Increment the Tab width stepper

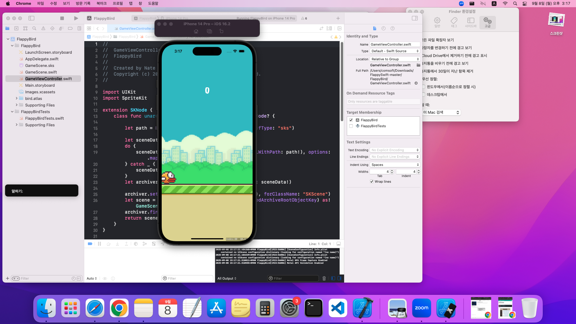(x=392, y=170)
